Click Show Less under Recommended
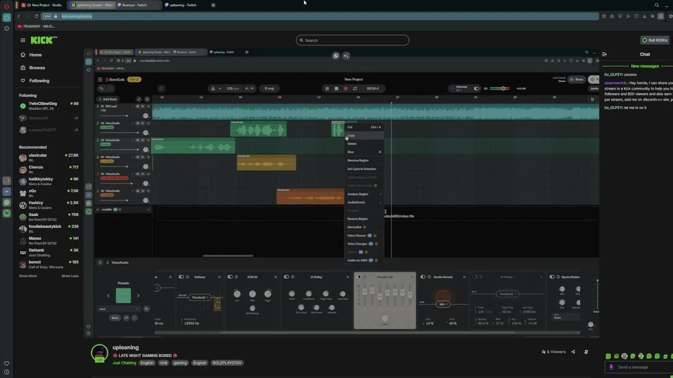Viewport: 673px width, 378px height. pyautogui.click(x=70, y=276)
